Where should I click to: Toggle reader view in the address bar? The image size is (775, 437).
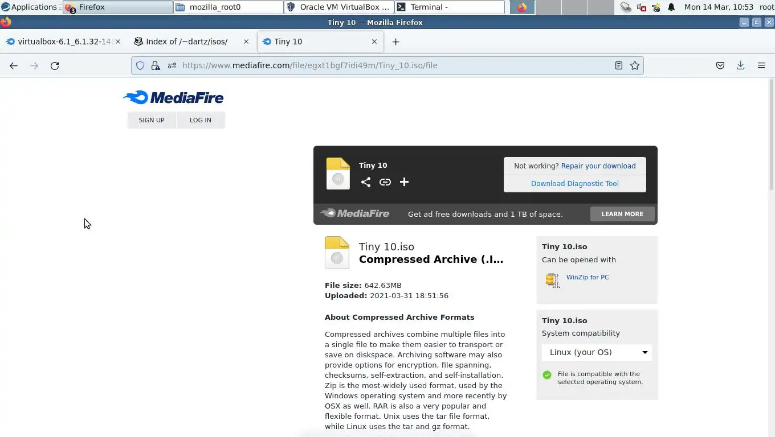pos(618,65)
